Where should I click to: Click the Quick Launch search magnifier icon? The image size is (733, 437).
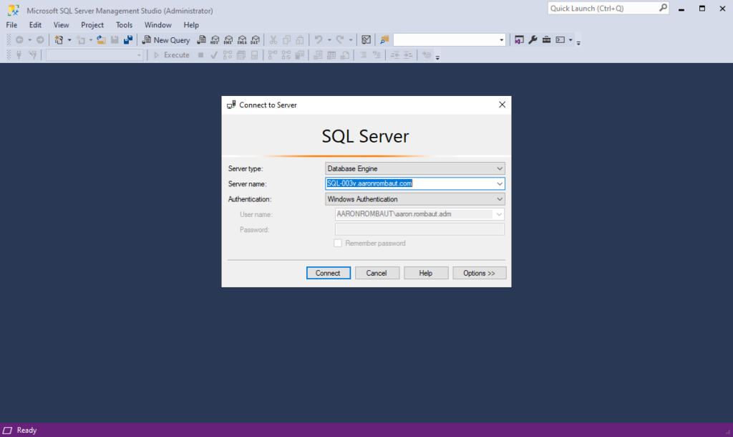(663, 9)
